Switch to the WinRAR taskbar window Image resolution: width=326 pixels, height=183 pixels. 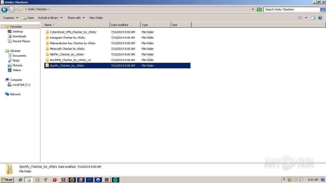(63, 180)
